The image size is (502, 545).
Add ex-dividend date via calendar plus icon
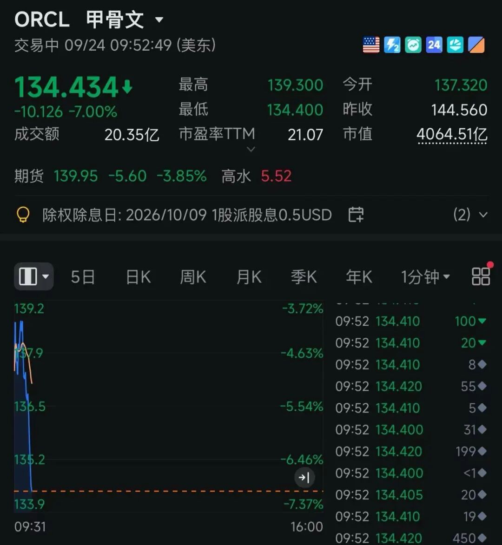(x=356, y=214)
